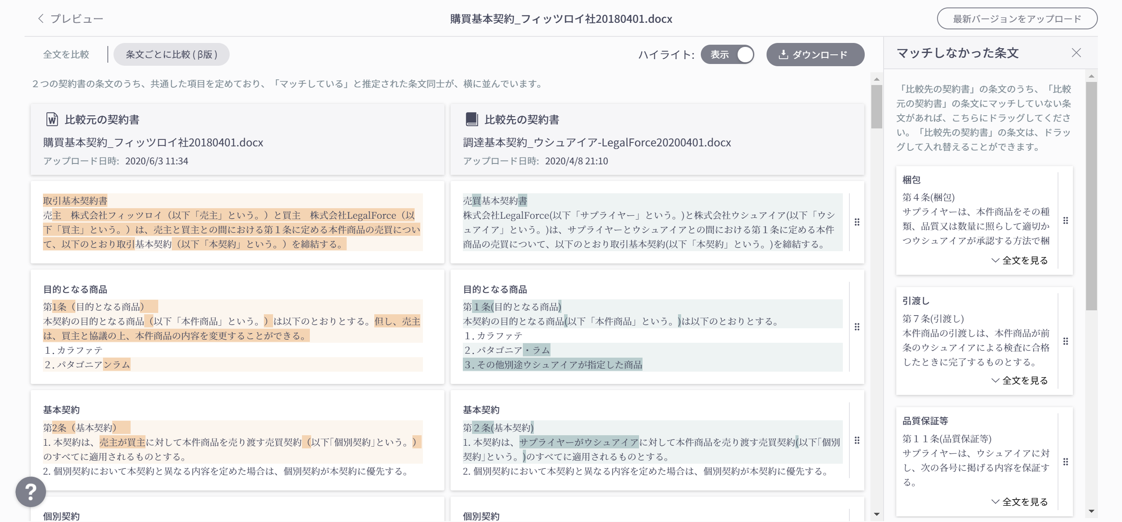The width and height of the screenshot is (1122, 522).
Task: Click drag handle beside 目的となる商品 comparison clause
Action: coord(857,327)
